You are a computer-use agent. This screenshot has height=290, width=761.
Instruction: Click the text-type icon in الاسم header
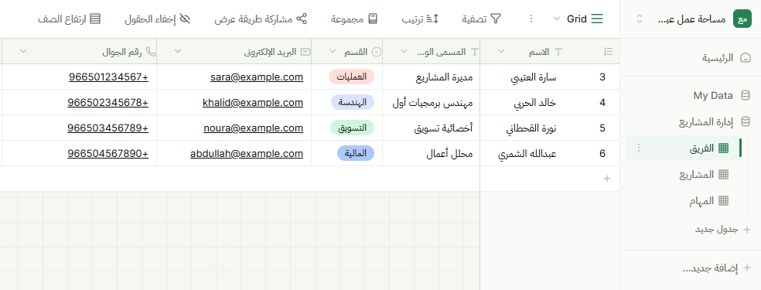[x=558, y=51]
